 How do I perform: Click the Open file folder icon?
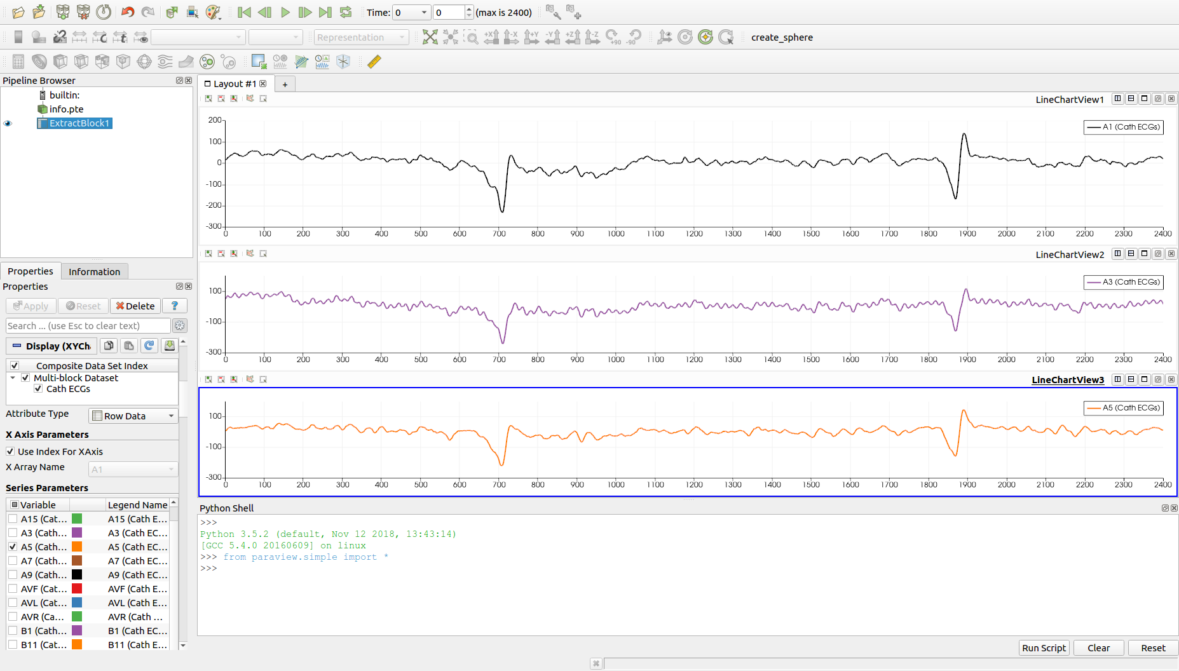pyautogui.click(x=18, y=12)
